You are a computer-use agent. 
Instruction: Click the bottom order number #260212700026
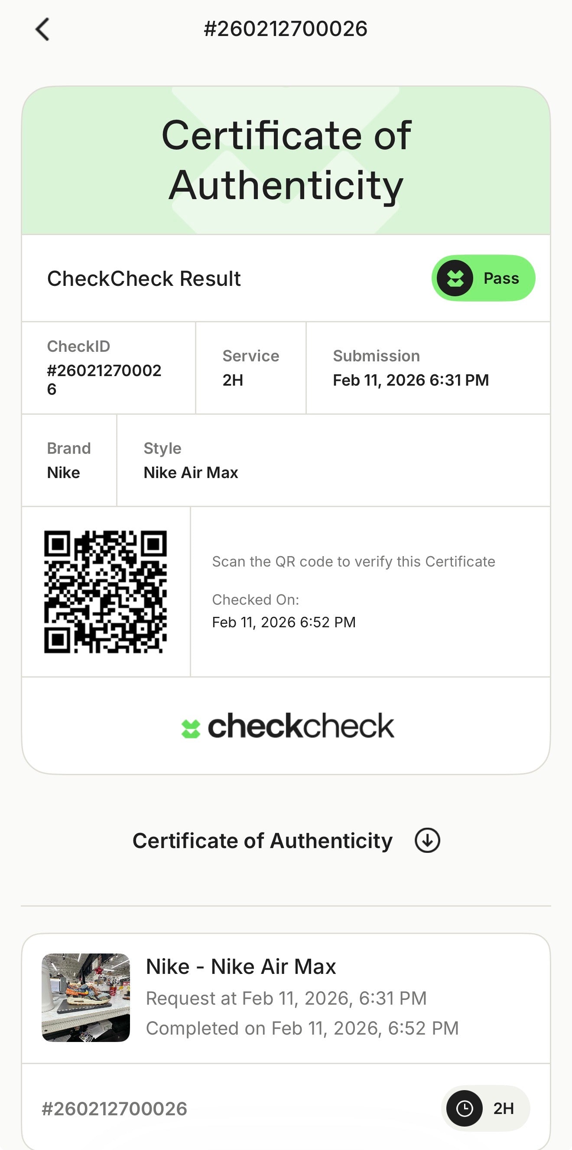114,1108
